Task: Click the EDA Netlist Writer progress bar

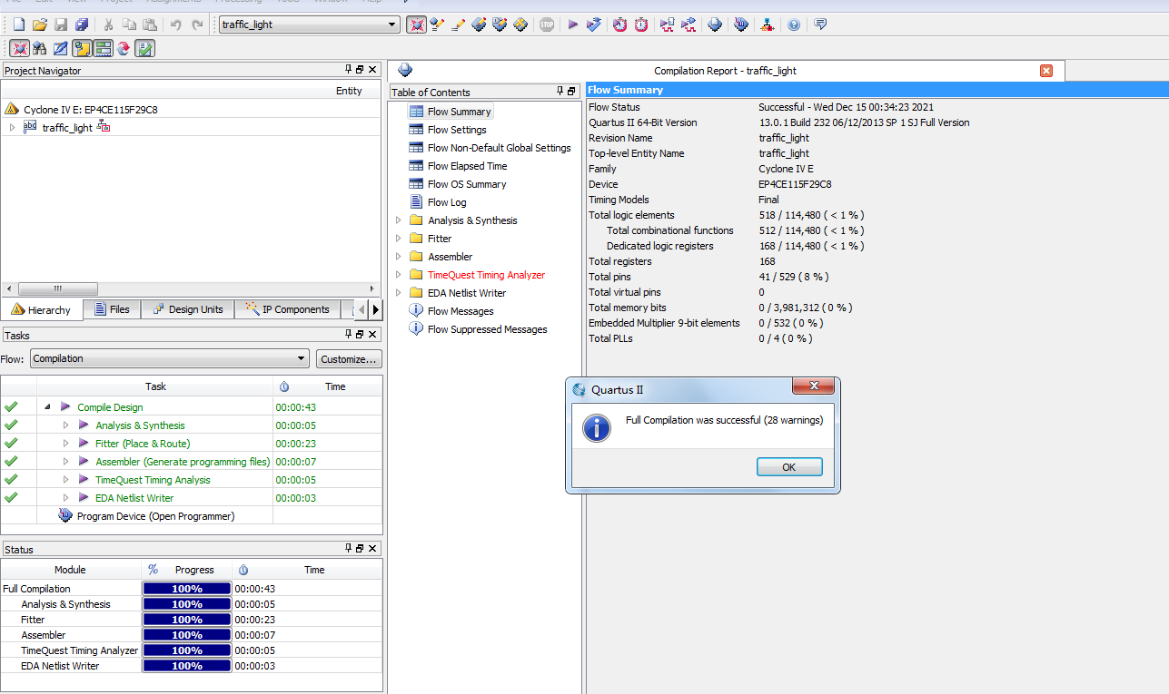Action: coord(187,666)
